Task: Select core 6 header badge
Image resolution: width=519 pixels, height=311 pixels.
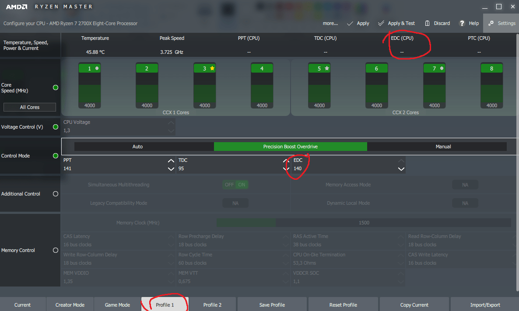Action: coord(377,68)
